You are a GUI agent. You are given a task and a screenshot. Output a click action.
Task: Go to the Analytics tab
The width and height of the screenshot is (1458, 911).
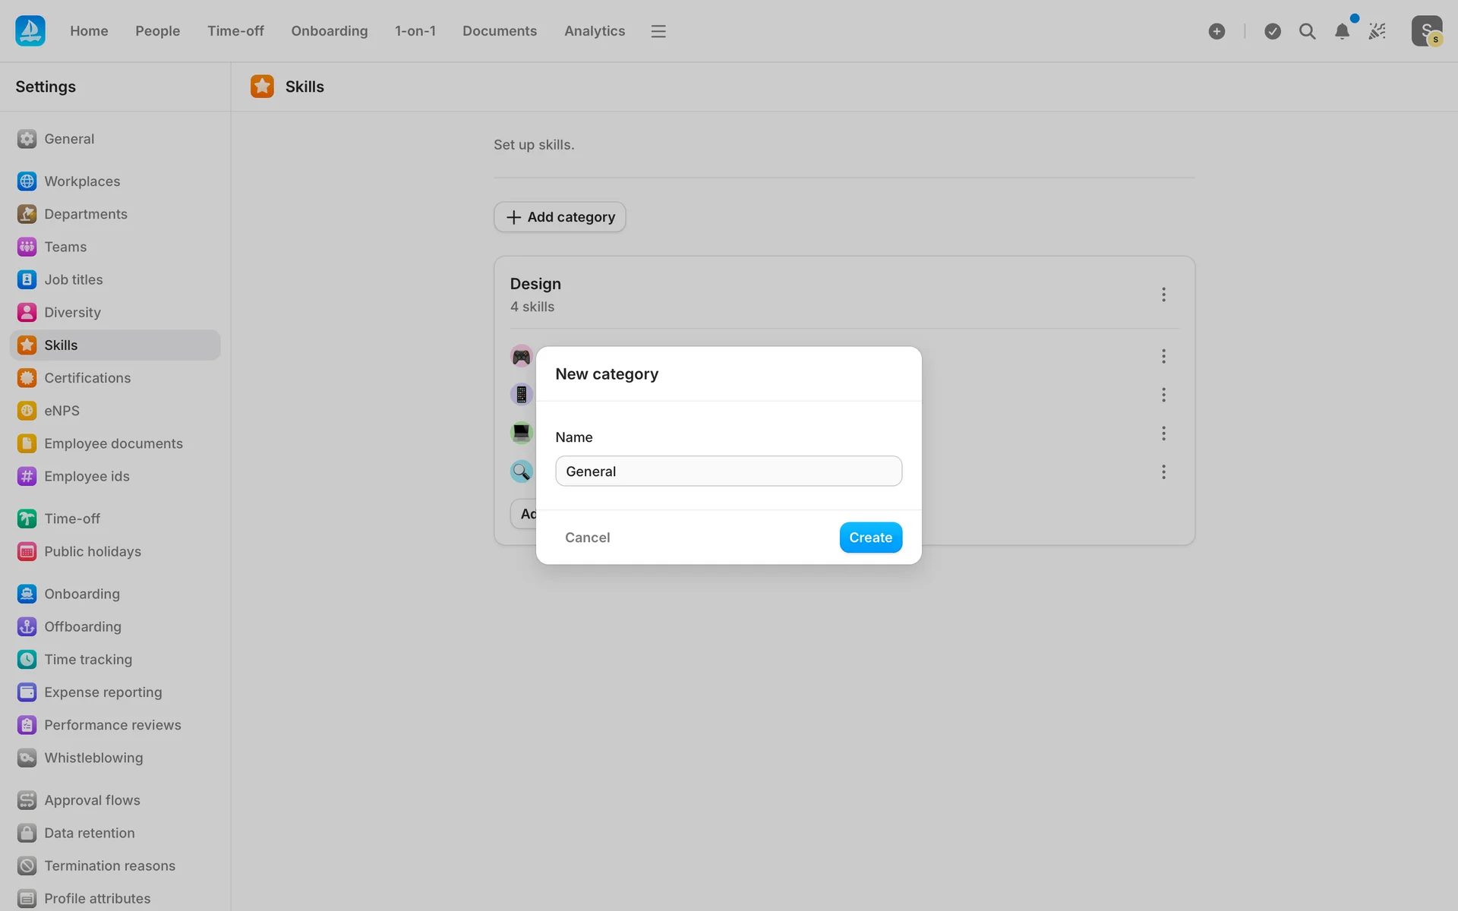[594, 31]
